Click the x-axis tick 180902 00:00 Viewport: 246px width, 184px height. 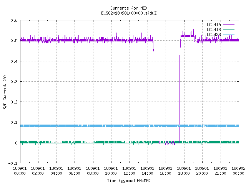pyautogui.click(x=238, y=171)
